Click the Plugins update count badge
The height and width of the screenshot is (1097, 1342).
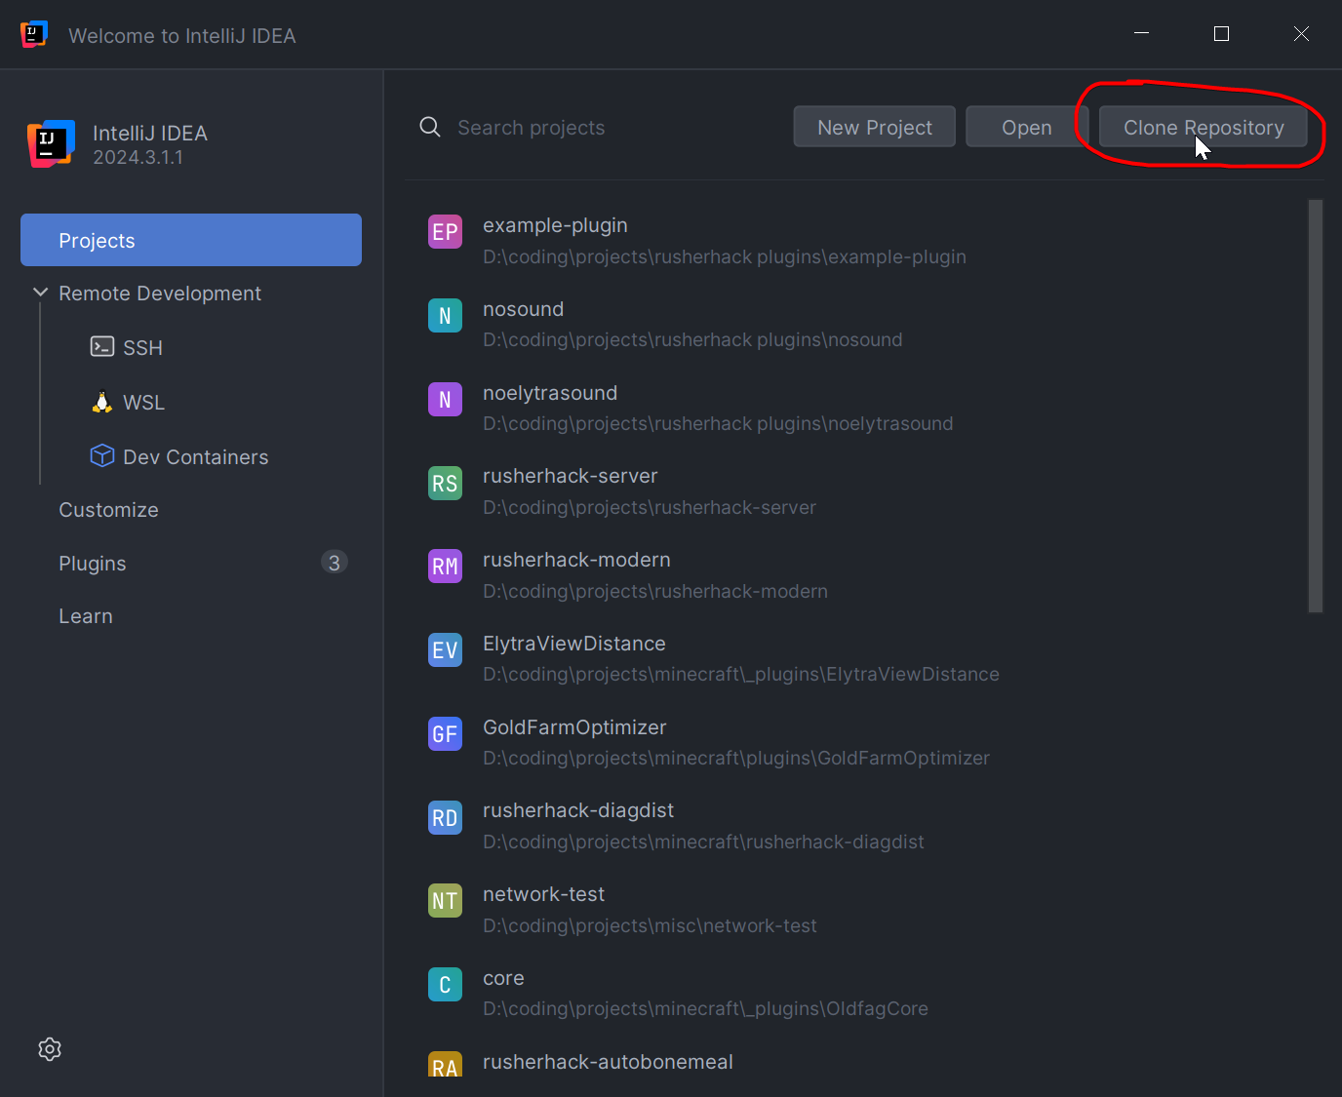pyautogui.click(x=335, y=563)
